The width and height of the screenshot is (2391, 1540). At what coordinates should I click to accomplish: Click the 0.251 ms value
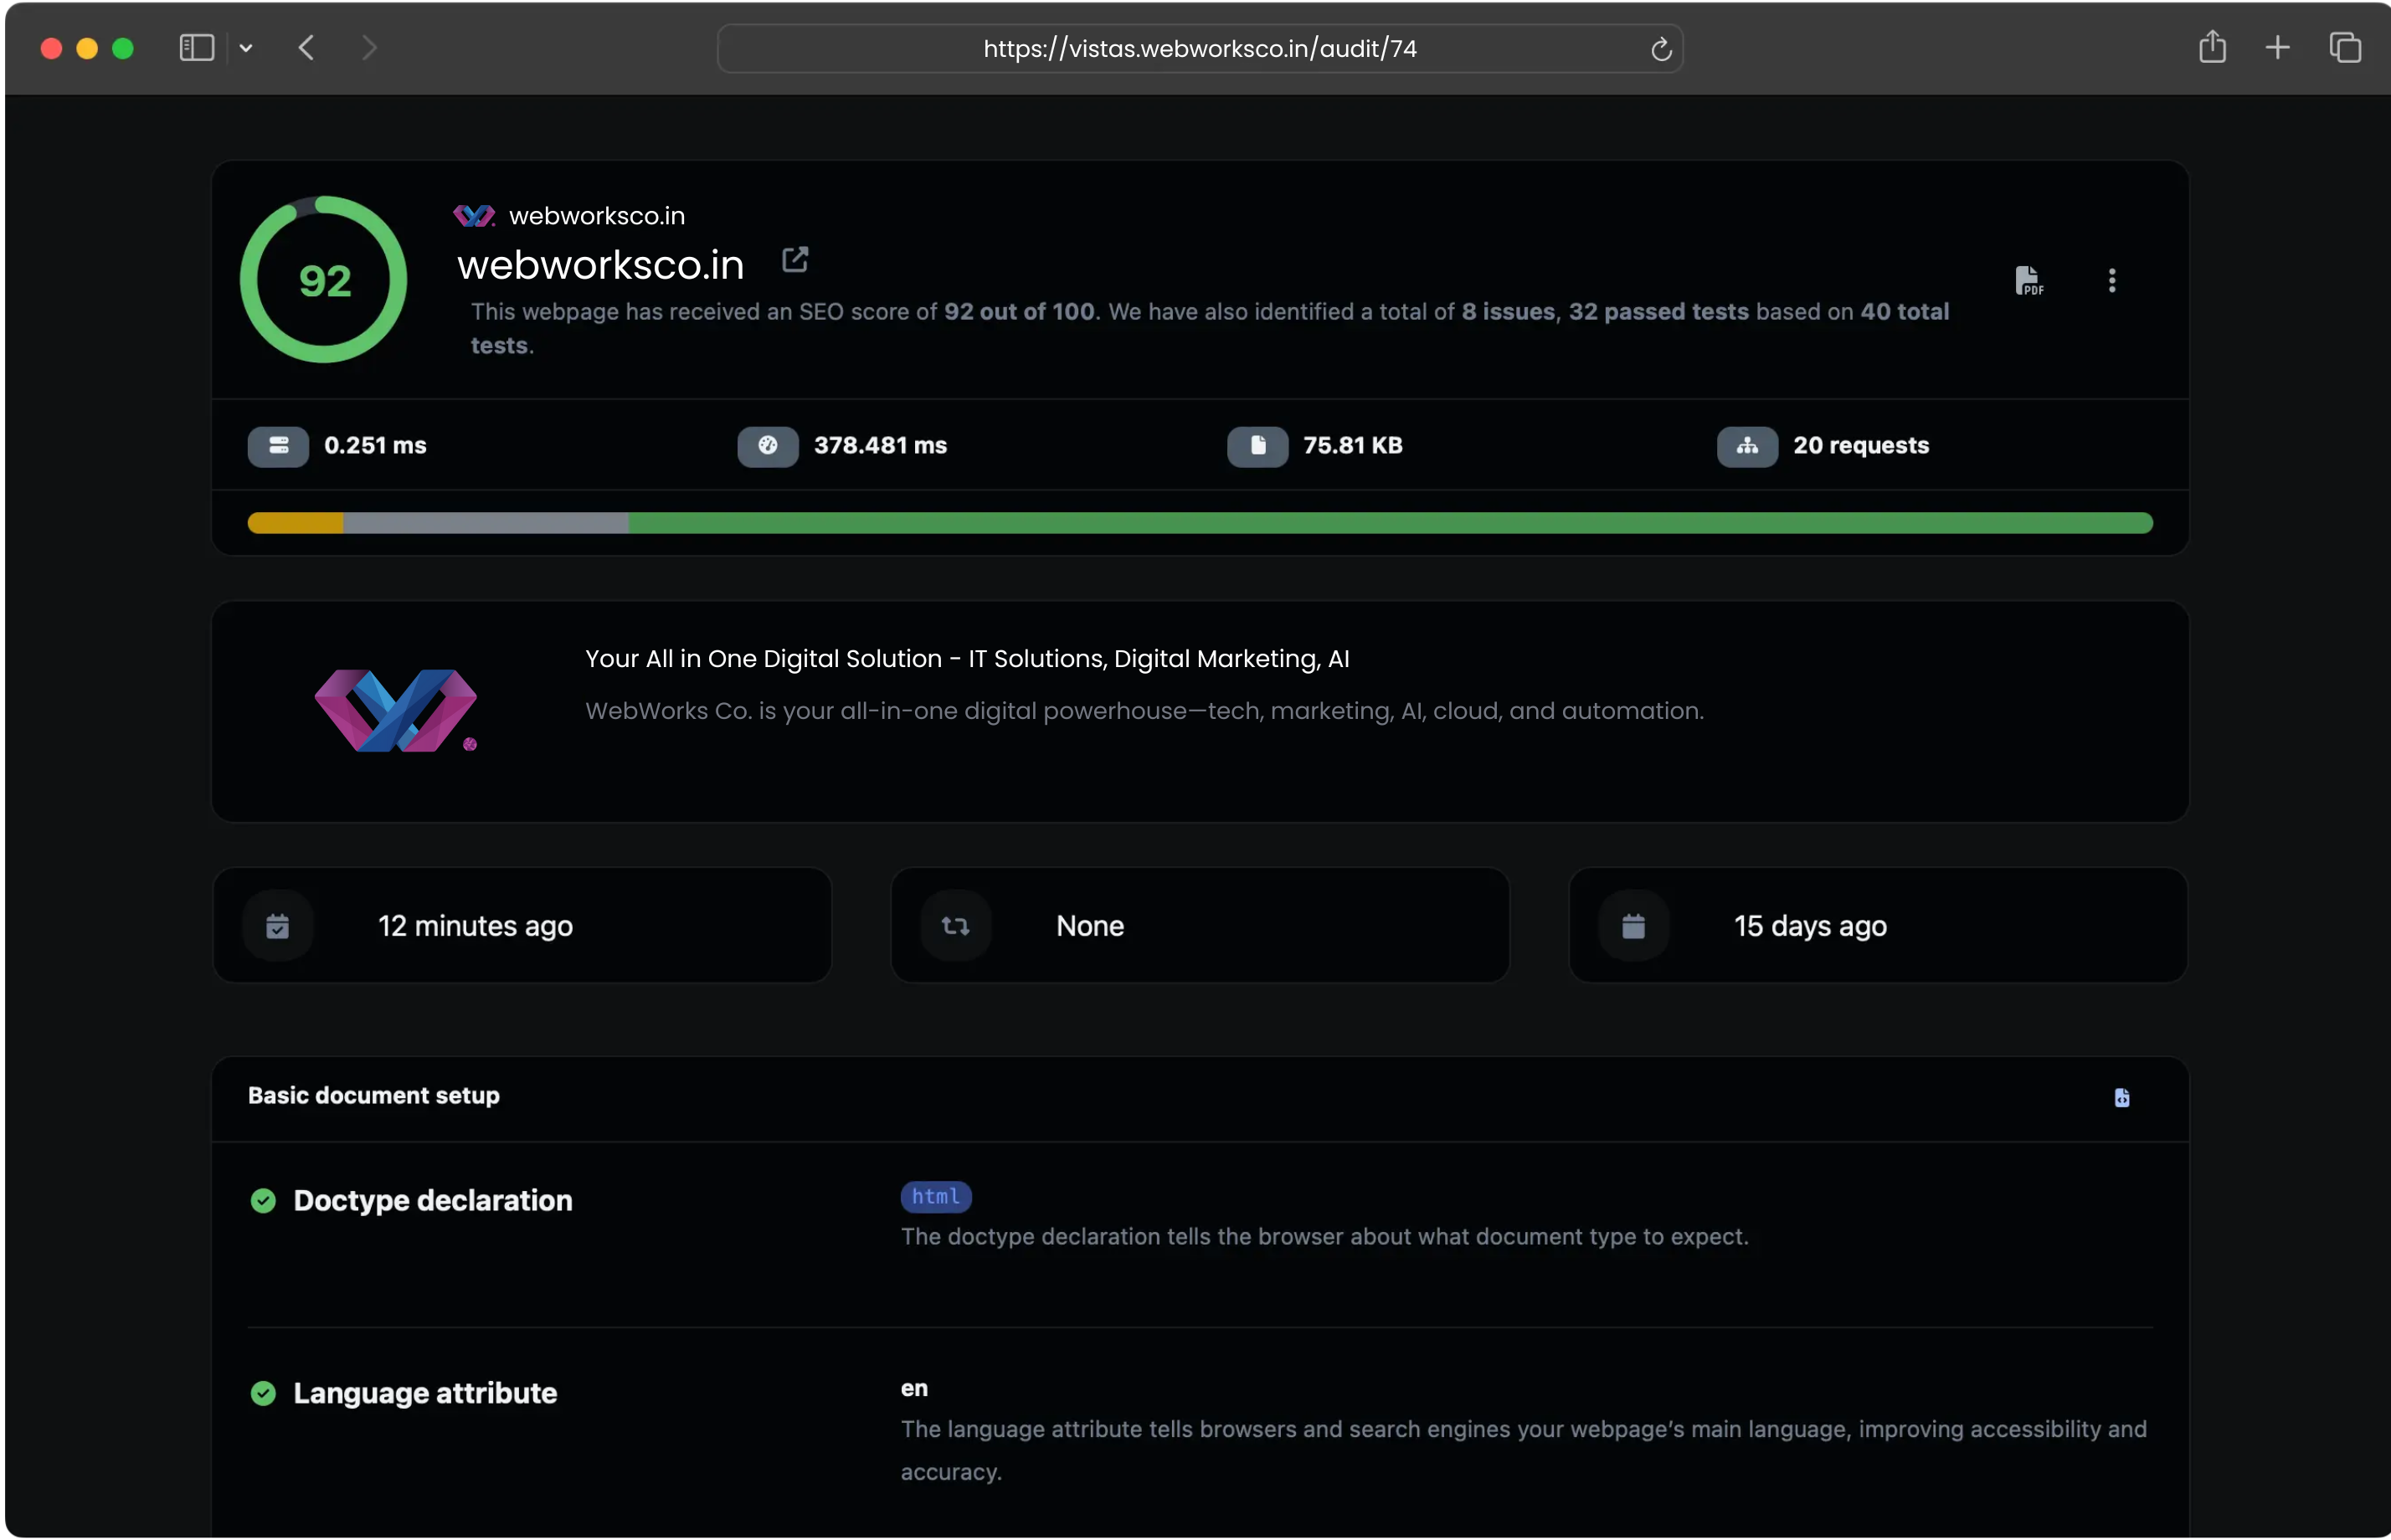tap(375, 445)
